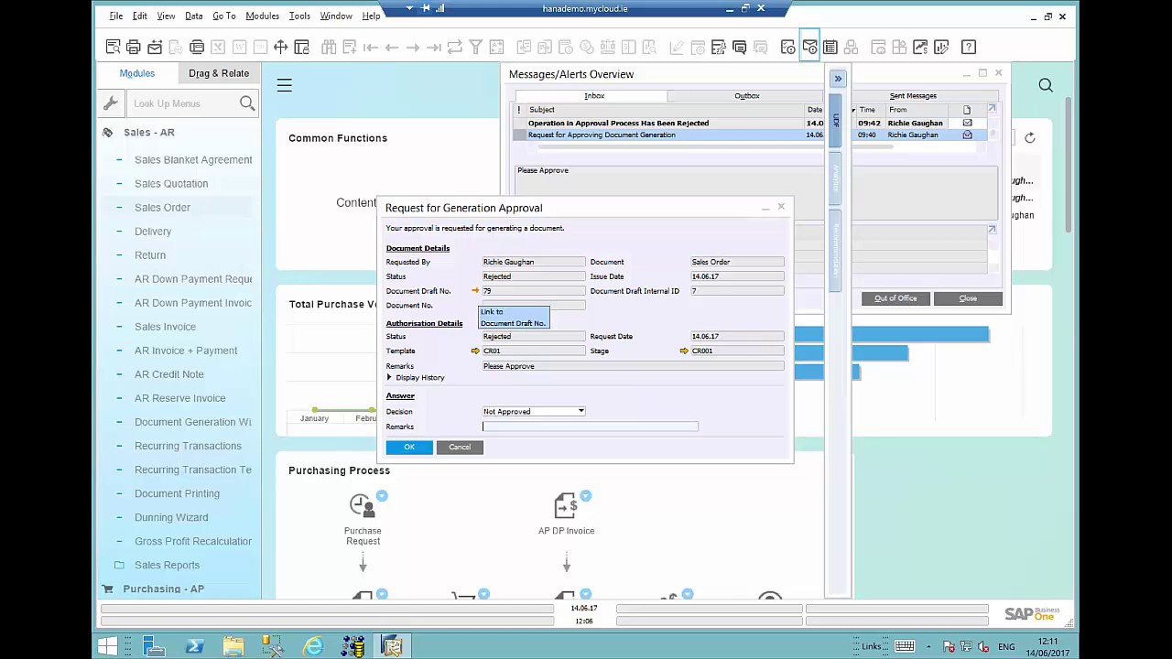Click the wrench icon in the Modules panel
Screen dimensions: 1172x659
click(x=111, y=103)
